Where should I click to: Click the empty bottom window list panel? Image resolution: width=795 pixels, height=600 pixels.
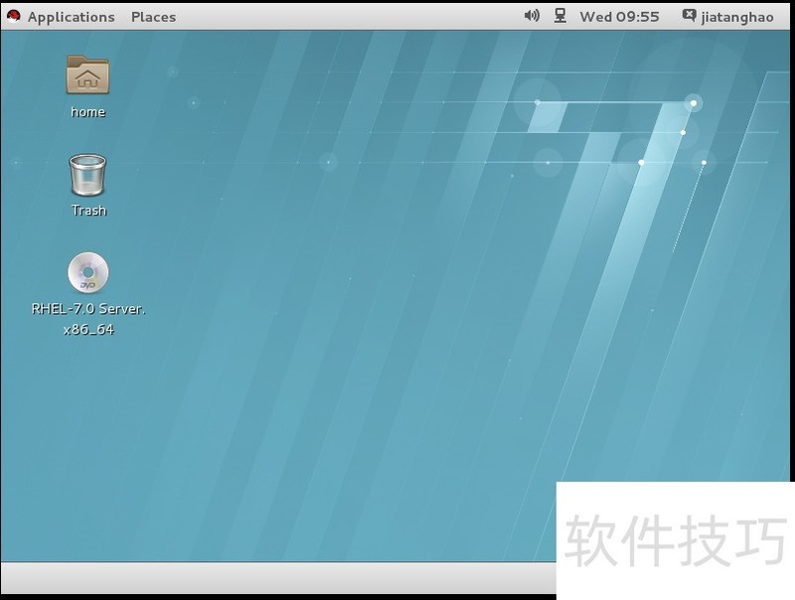tap(278, 576)
